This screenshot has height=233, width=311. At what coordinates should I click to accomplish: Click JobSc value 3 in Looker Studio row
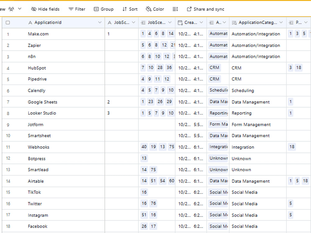[109, 113]
